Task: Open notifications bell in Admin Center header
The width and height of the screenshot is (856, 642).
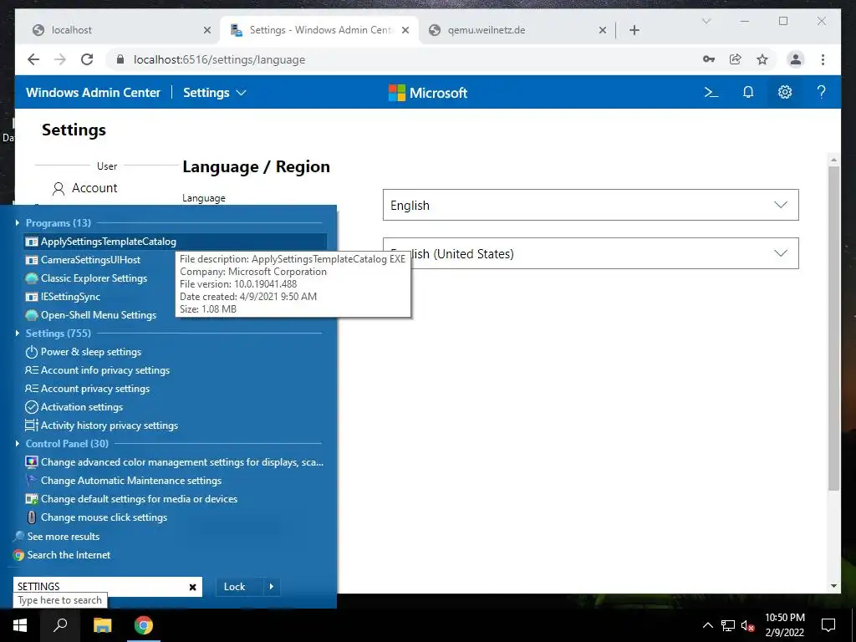Action: 748,92
